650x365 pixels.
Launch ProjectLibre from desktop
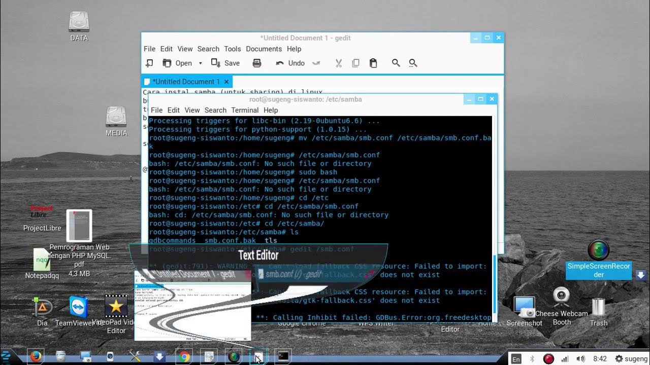42,218
